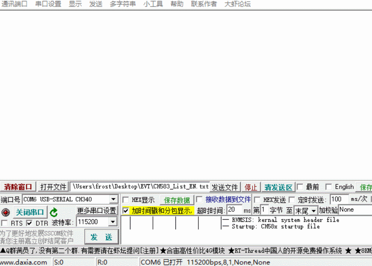Open the 显示 menu
The image size is (372, 266).
(75, 4)
